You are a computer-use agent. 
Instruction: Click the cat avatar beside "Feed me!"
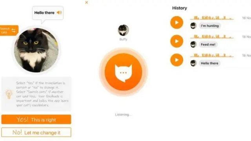193,44
